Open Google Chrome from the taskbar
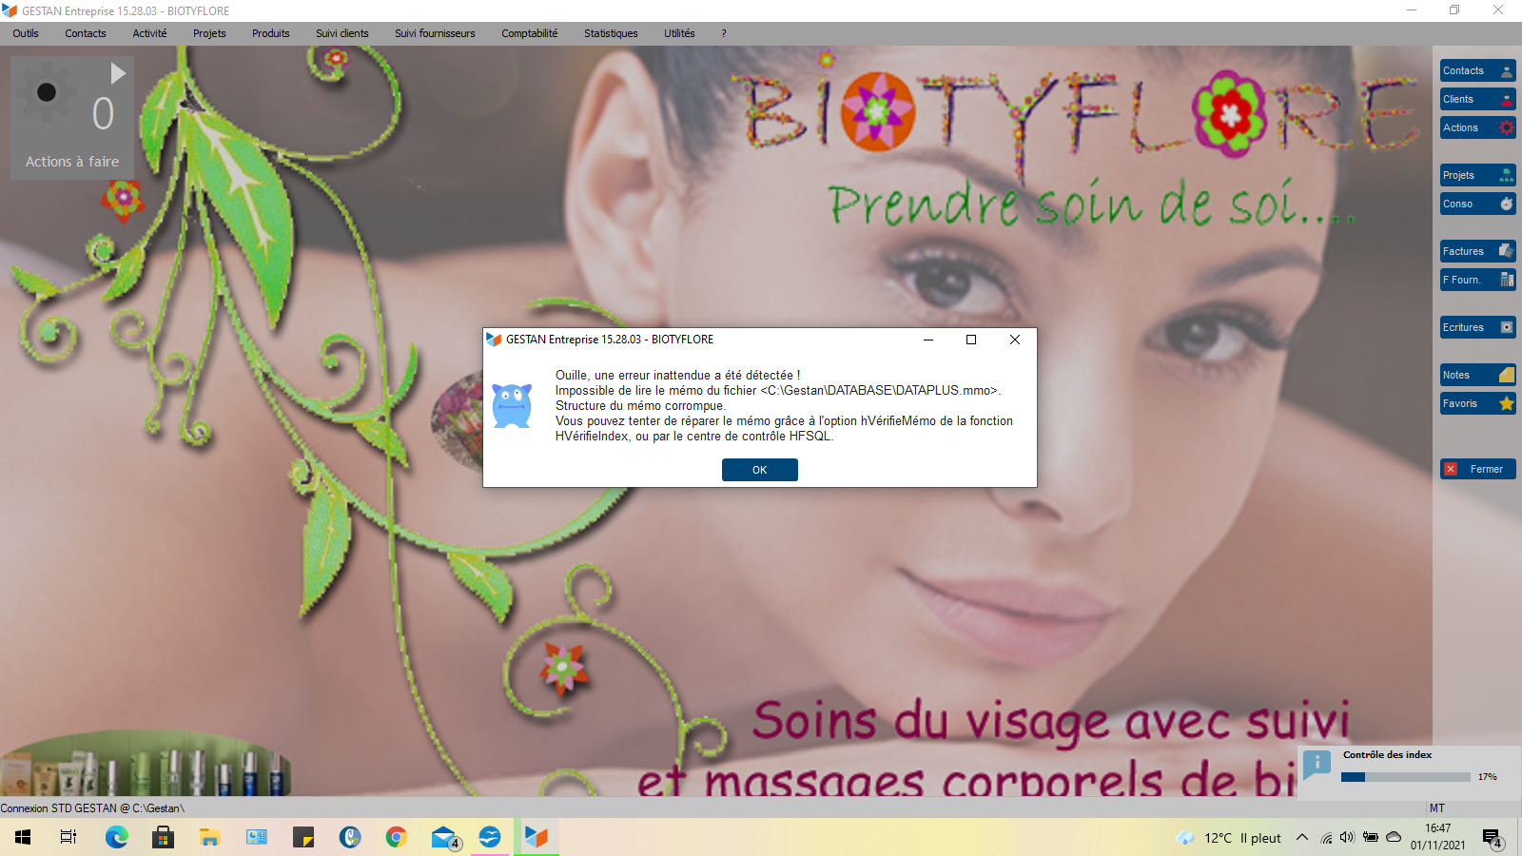The image size is (1522, 856). [396, 838]
